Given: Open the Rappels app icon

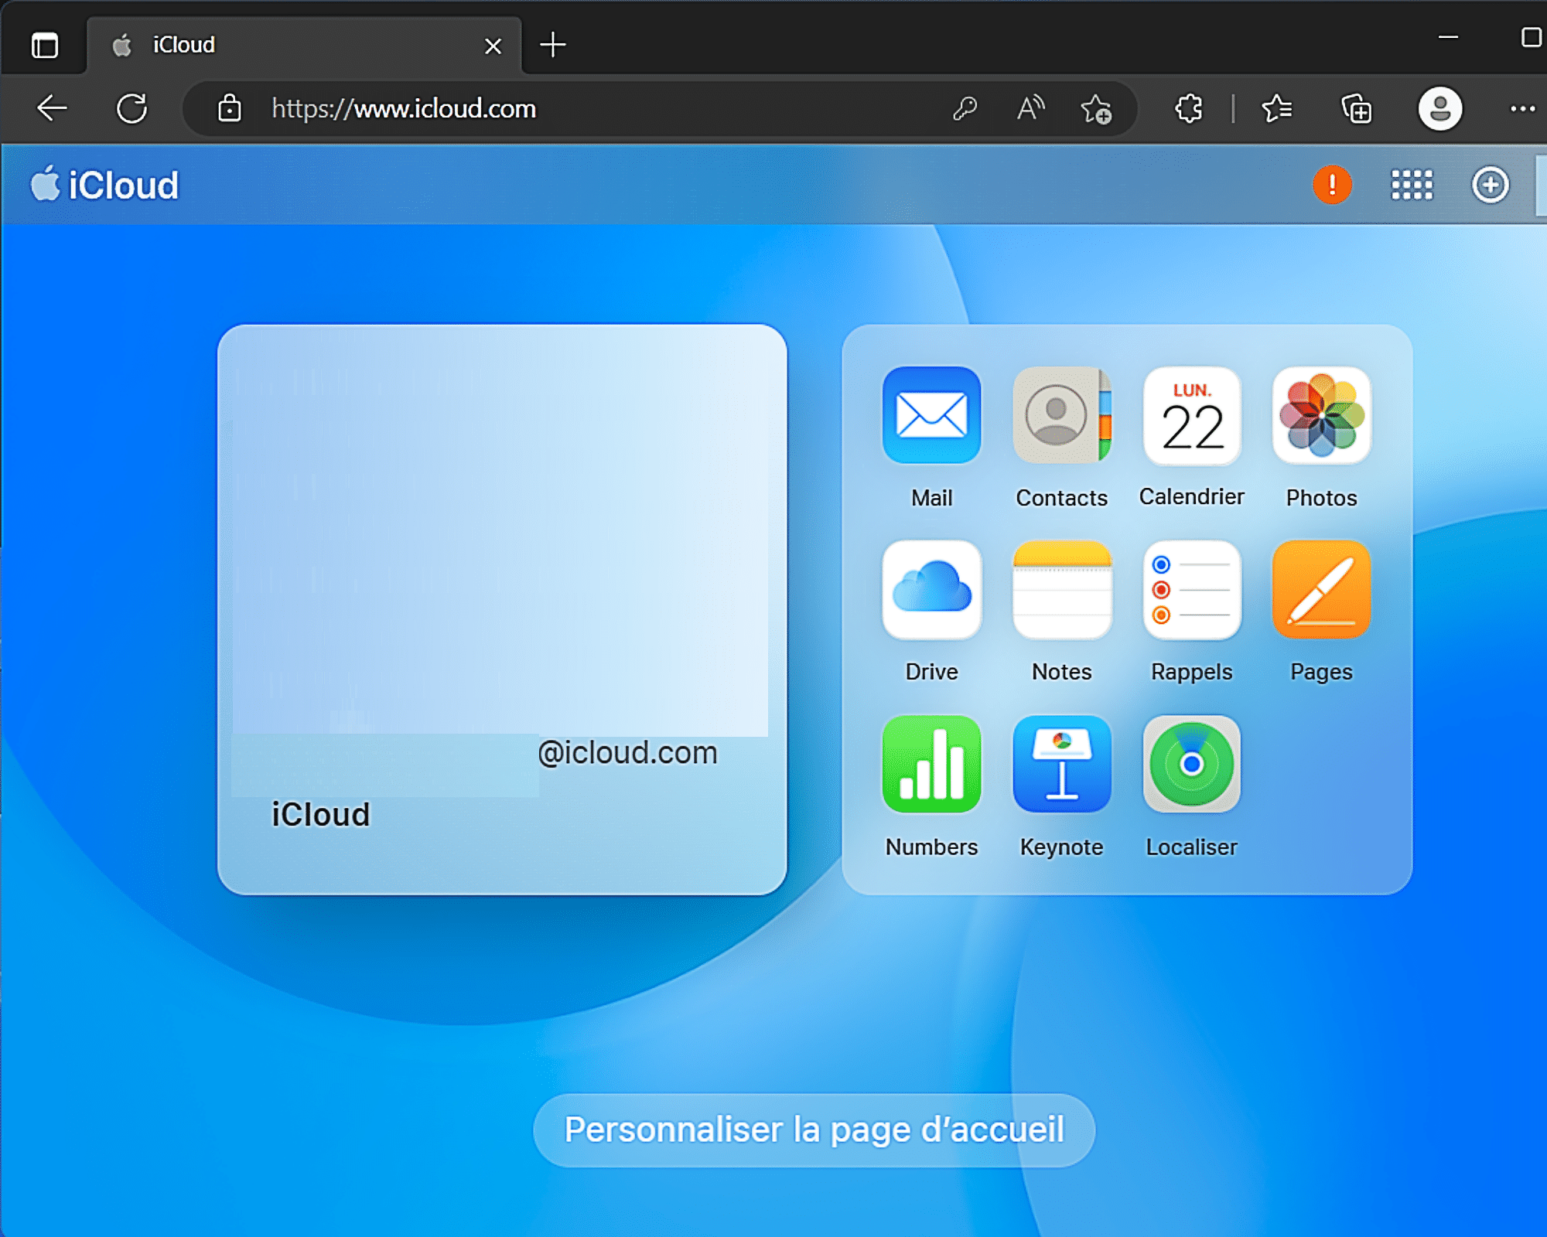Looking at the screenshot, I should pos(1191,589).
